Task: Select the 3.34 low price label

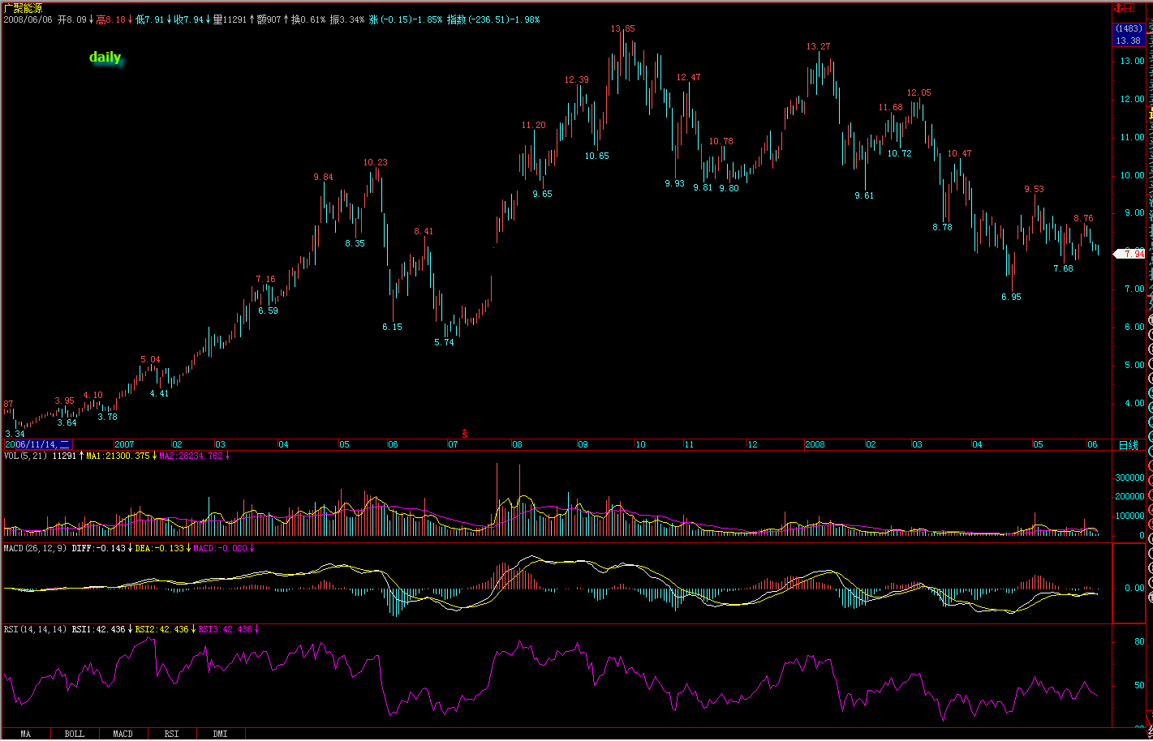Action: pos(15,434)
